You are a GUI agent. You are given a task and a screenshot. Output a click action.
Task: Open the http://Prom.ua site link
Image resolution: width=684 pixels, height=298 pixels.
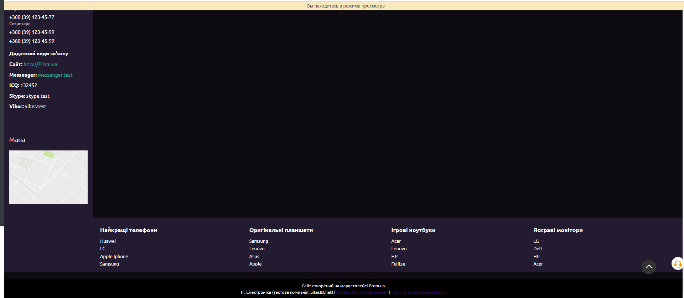click(x=40, y=64)
